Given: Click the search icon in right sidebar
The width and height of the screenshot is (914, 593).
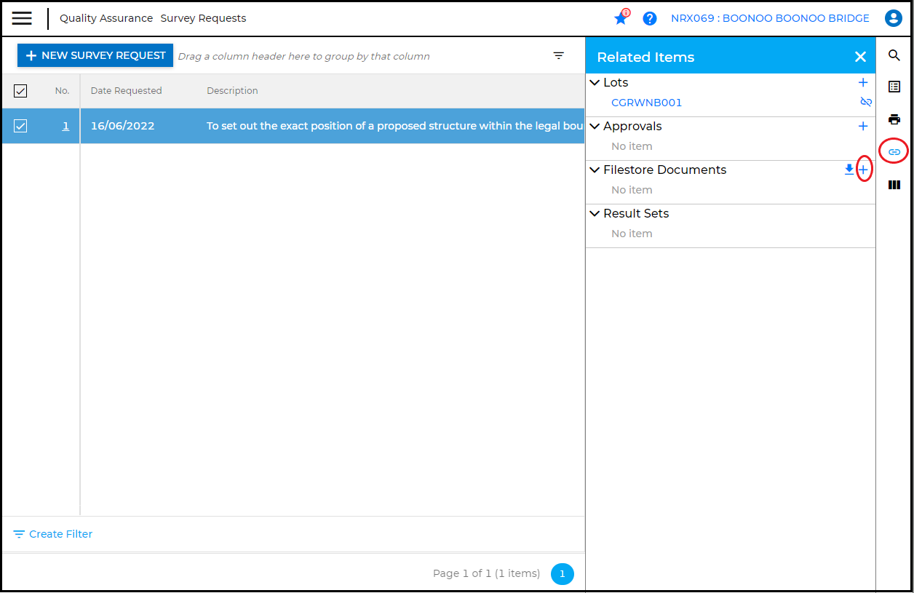Looking at the screenshot, I should [894, 56].
